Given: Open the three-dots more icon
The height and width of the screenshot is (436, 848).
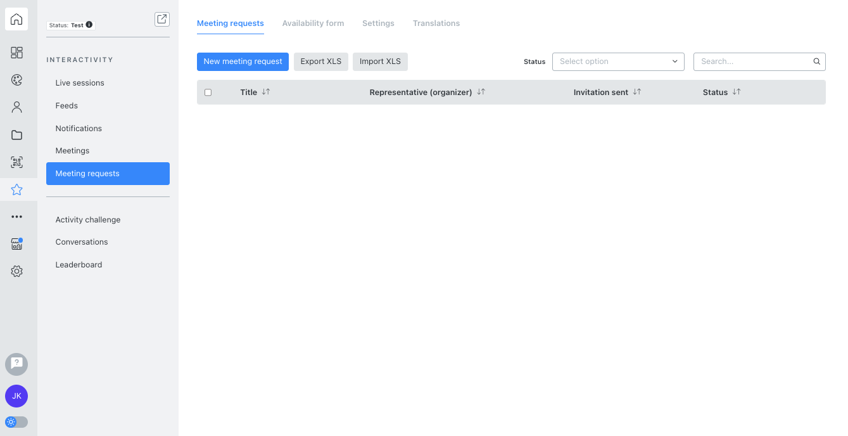Looking at the screenshot, I should (x=16, y=217).
